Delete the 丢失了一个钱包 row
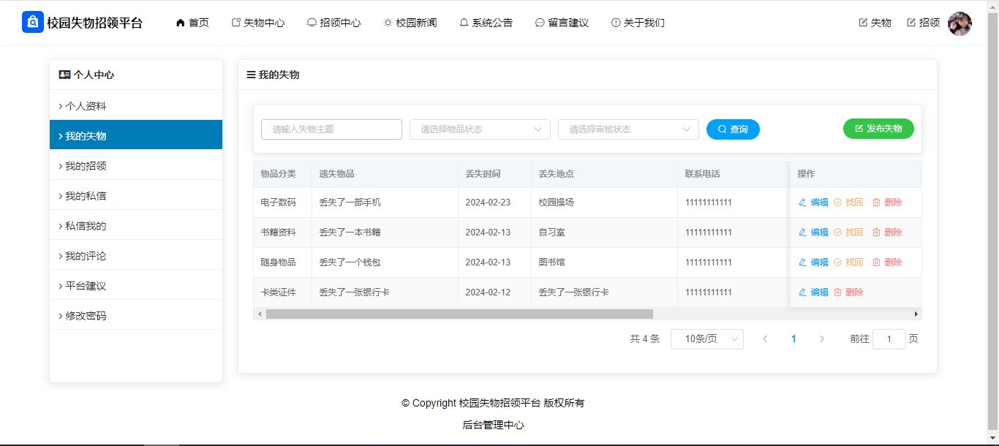This screenshot has height=446, width=999. (886, 262)
